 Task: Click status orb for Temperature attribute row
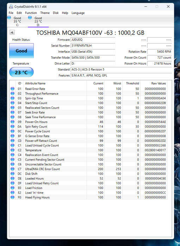click(12, 150)
